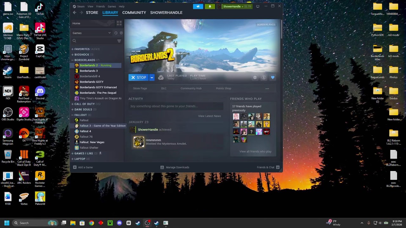Expand the BIOSHOCK collection
Image resolution: width=406 pixels, height=228 pixels.
[x=72, y=54]
